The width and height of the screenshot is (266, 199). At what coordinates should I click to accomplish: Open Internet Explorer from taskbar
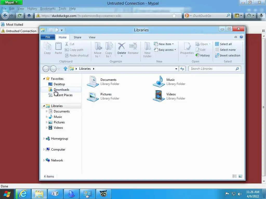(x=23, y=194)
